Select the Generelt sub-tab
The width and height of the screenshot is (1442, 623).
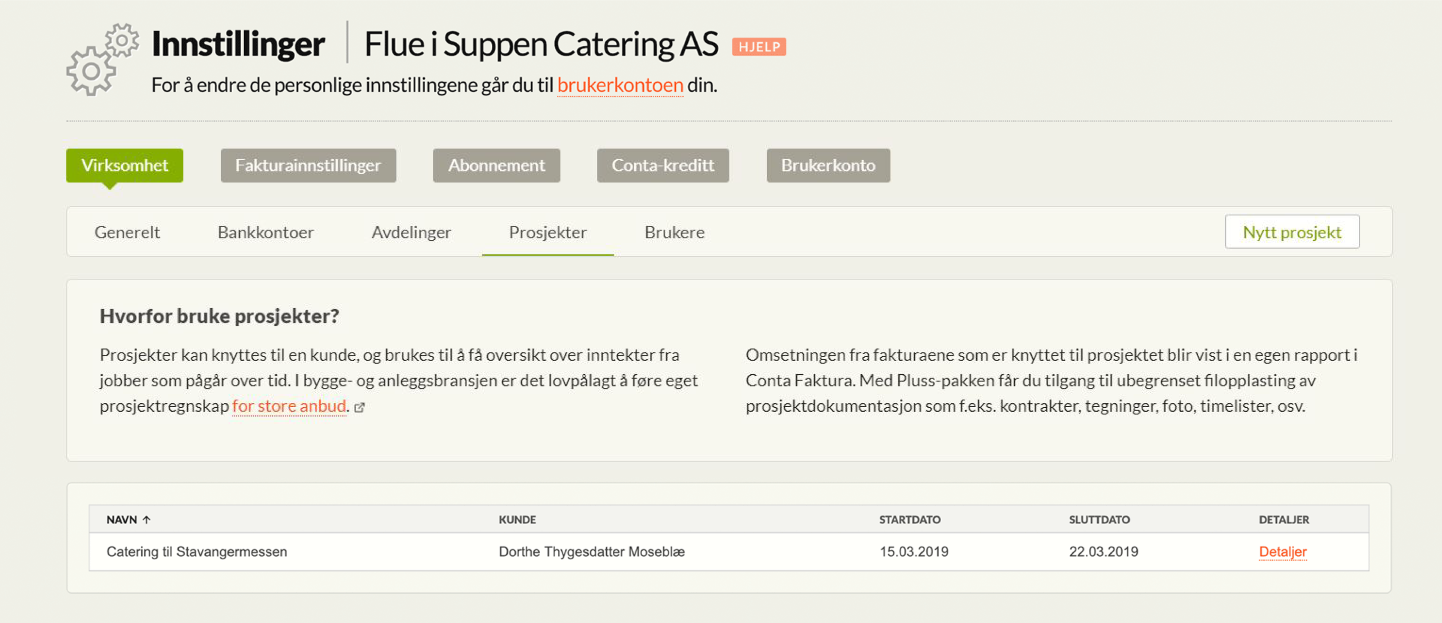pyautogui.click(x=127, y=232)
